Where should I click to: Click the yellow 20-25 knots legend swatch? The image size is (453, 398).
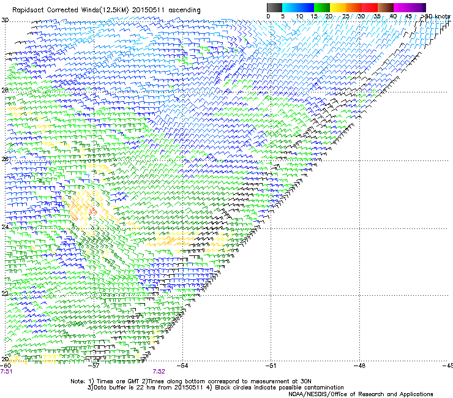tap(338, 7)
